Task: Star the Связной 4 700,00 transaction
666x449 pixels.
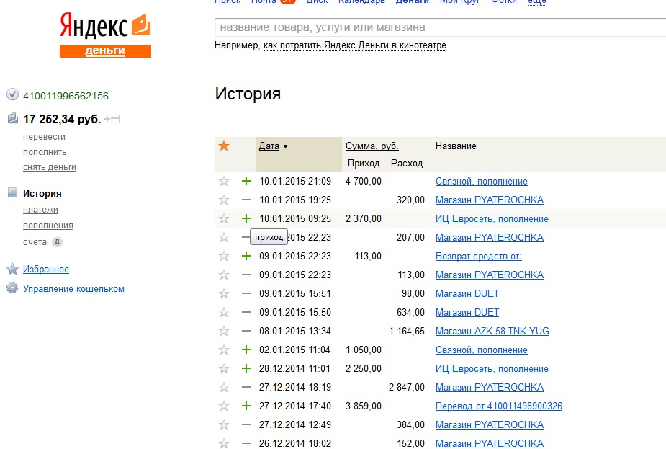Action: click(x=224, y=181)
